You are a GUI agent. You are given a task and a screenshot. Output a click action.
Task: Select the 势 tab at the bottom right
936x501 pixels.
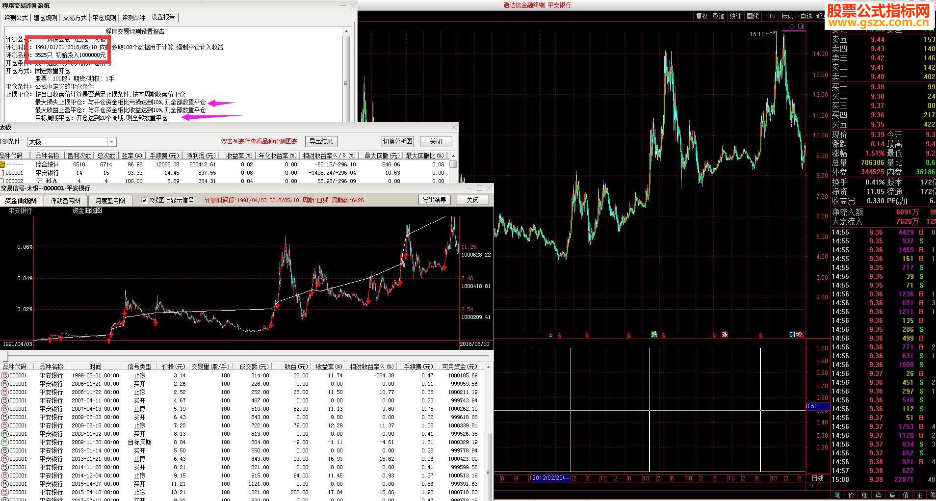(x=878, y=495)
